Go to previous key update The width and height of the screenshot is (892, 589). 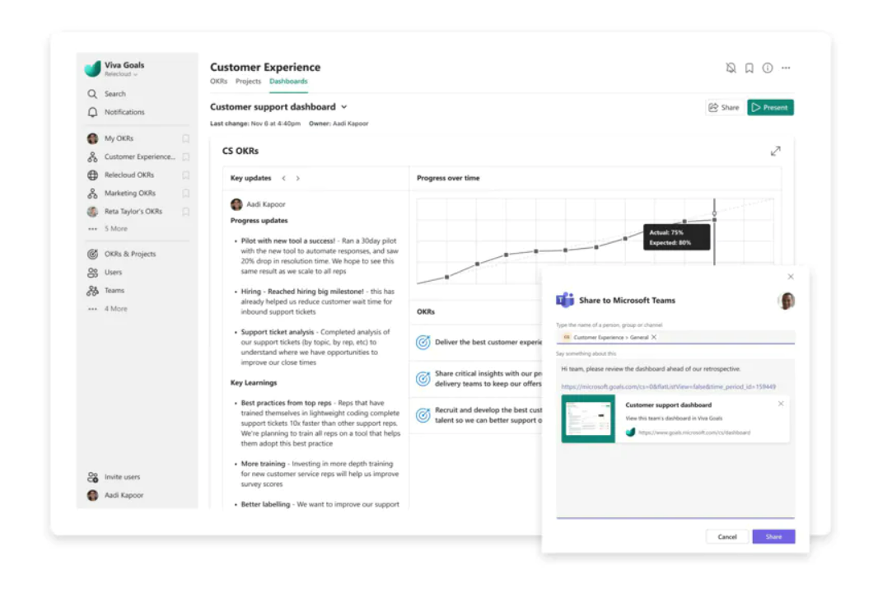click(x=284, y=178)
